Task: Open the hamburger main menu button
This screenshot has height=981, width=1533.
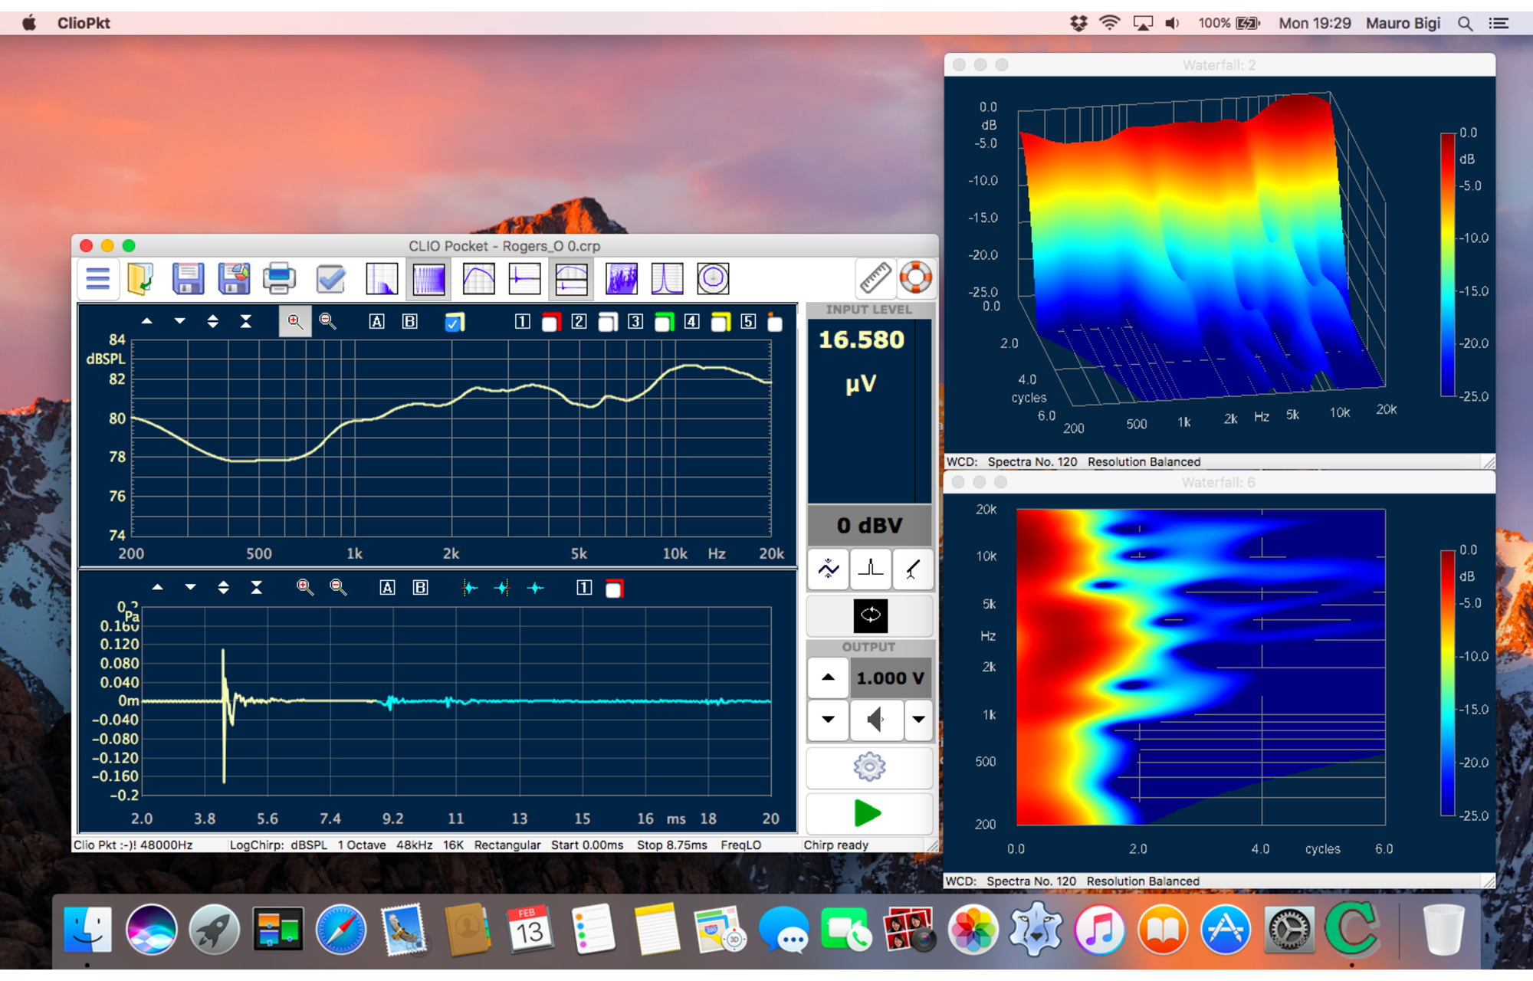Action: coord(97,279)
